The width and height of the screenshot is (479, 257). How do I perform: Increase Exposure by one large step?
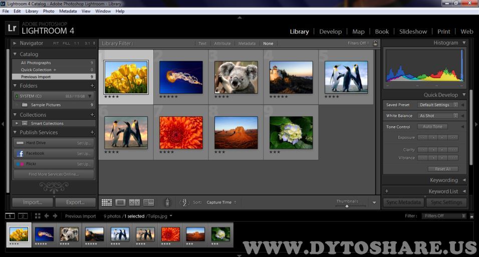click(453, 137)
